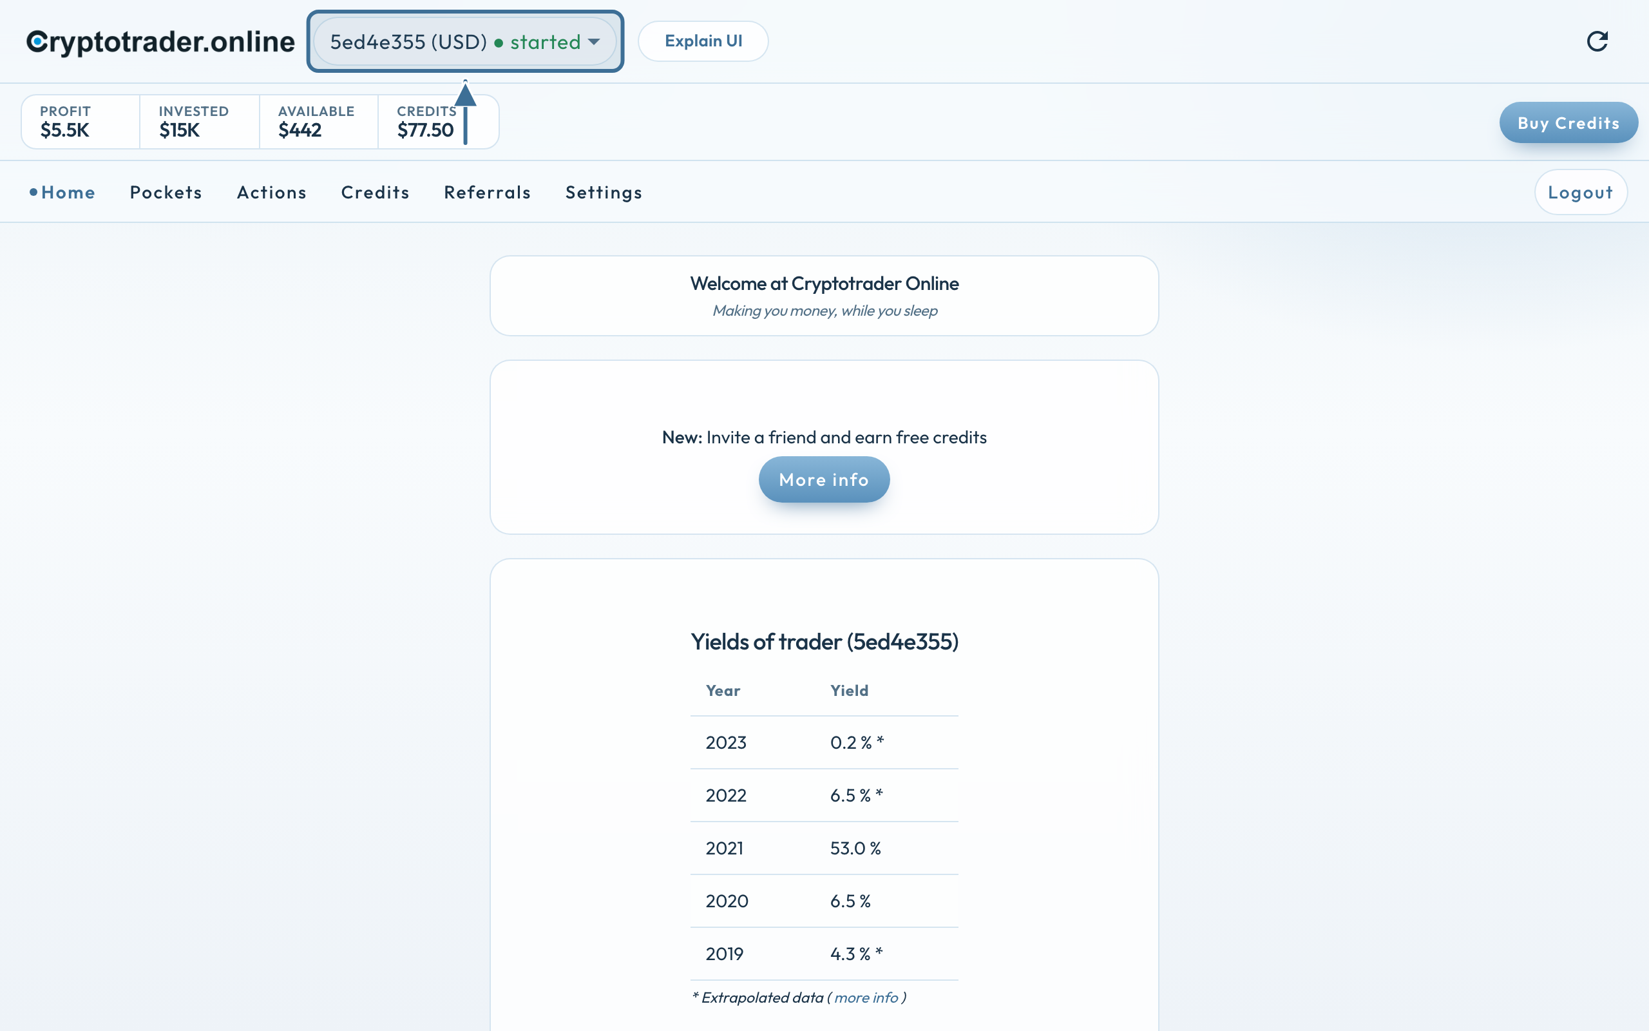Expand the 5ed4e355 (USD) trader dropdown
Screen dimensions: 1649x1031
click(464, 42)
